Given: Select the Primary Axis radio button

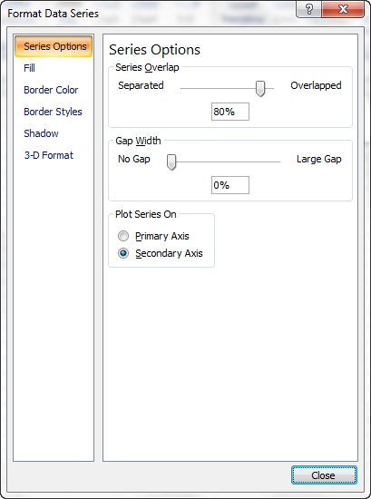Looking at the screenshot, I should [123, 236].
